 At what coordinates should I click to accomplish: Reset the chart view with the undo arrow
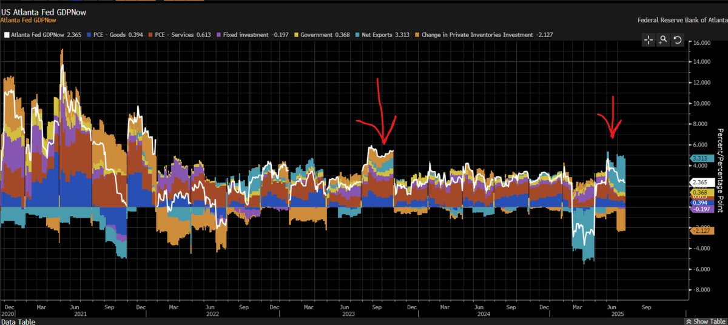678,40
